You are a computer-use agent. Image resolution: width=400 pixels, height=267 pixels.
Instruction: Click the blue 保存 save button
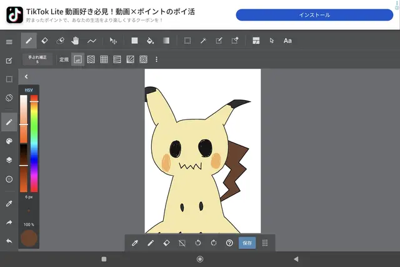[247, 243]
